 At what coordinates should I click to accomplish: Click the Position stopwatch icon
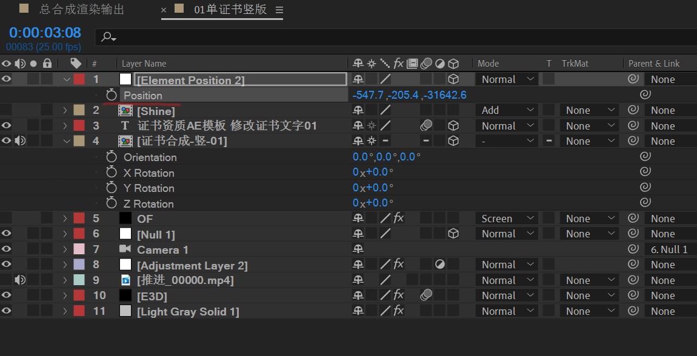(111, 95)
